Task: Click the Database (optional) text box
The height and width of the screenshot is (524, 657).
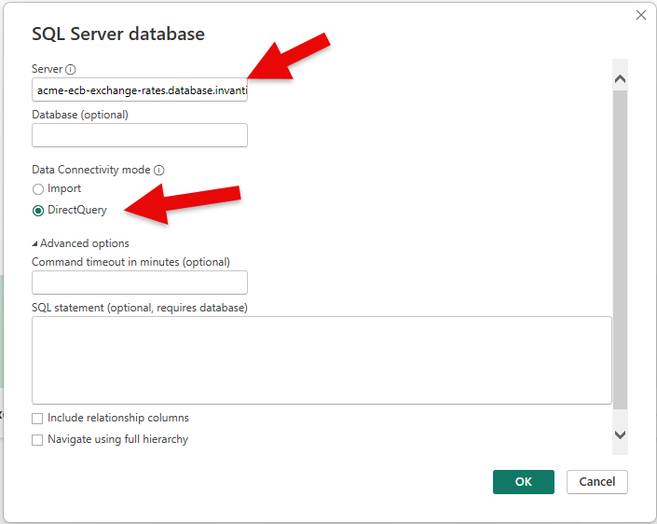Action: 140,135
